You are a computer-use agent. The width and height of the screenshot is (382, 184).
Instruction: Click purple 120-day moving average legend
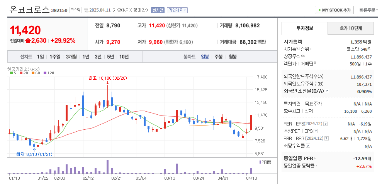(49, 73)
